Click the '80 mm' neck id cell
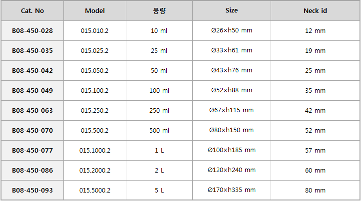The image size is (361, 201). (x=315, y=190)
